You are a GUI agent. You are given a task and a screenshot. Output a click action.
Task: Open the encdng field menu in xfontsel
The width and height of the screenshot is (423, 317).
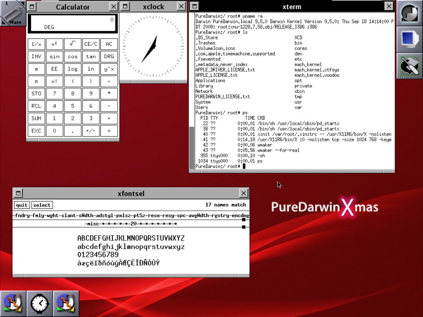(241, 215)
